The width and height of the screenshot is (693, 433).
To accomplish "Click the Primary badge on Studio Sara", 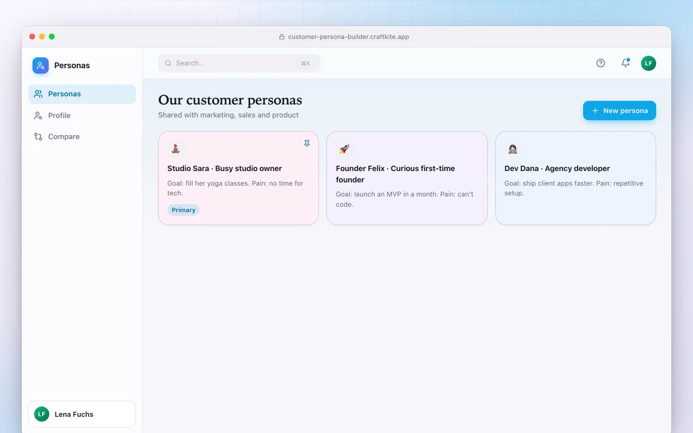I will (x=184, y=210).
